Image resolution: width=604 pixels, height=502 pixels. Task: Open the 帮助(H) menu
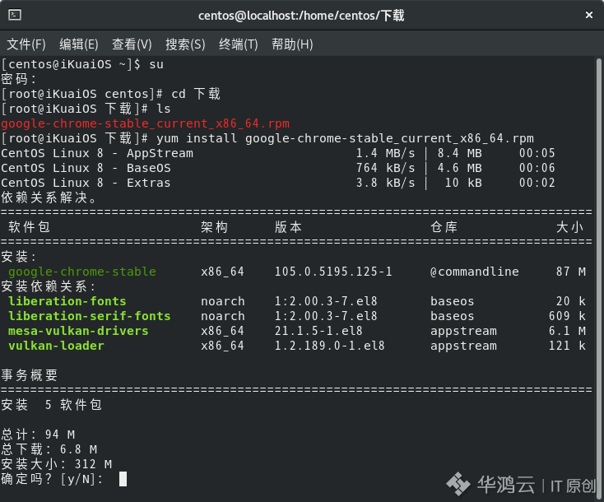pyautogui.click(x=292, y=44)
